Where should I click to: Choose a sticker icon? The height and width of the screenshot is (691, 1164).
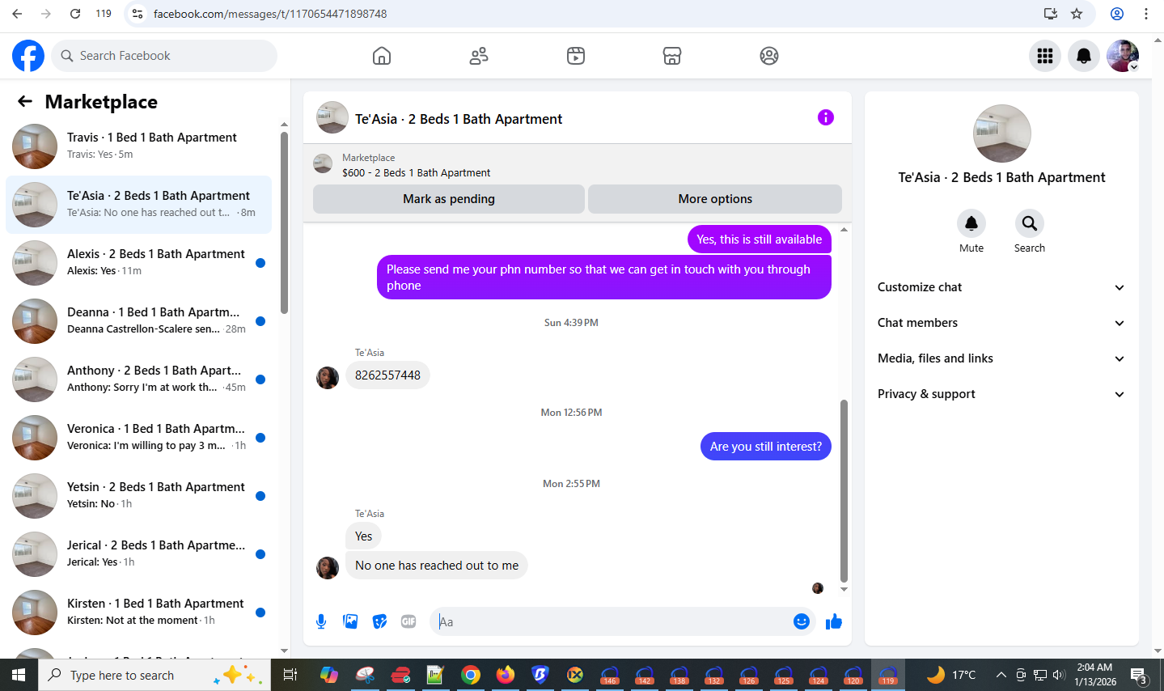click(379, 621)
